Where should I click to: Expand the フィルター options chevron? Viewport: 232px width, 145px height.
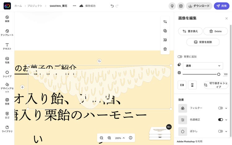[226, 108]
